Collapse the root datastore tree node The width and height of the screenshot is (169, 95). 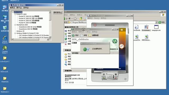pyautogui.click(x=12, y=12)
